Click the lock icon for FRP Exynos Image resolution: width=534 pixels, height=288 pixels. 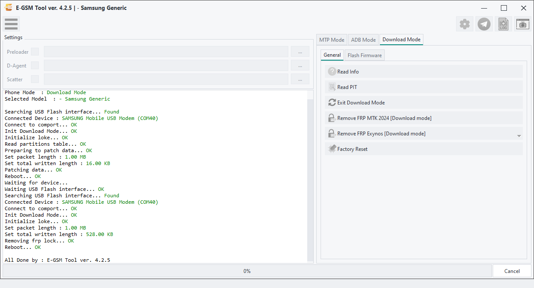(x=332, y=134)
